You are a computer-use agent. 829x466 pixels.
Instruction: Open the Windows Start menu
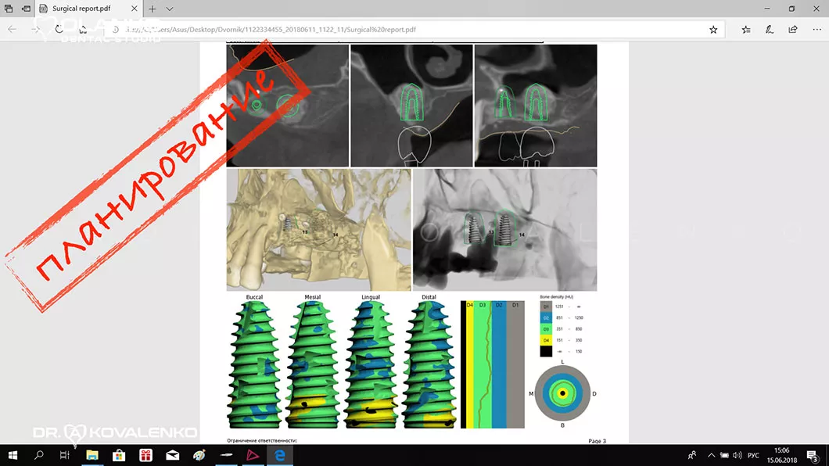(13, 454)
